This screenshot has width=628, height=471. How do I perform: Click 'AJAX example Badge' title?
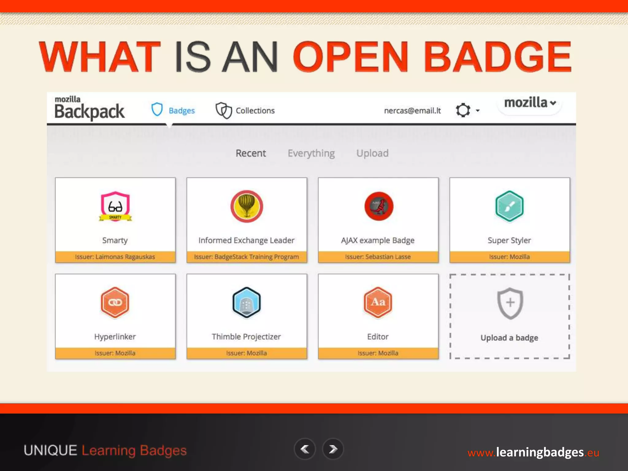[378, 240]
